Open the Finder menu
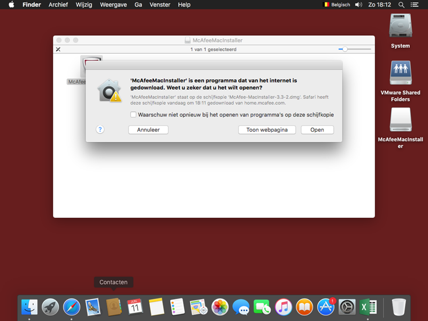 pyautogui.click(x=32, y=5)
